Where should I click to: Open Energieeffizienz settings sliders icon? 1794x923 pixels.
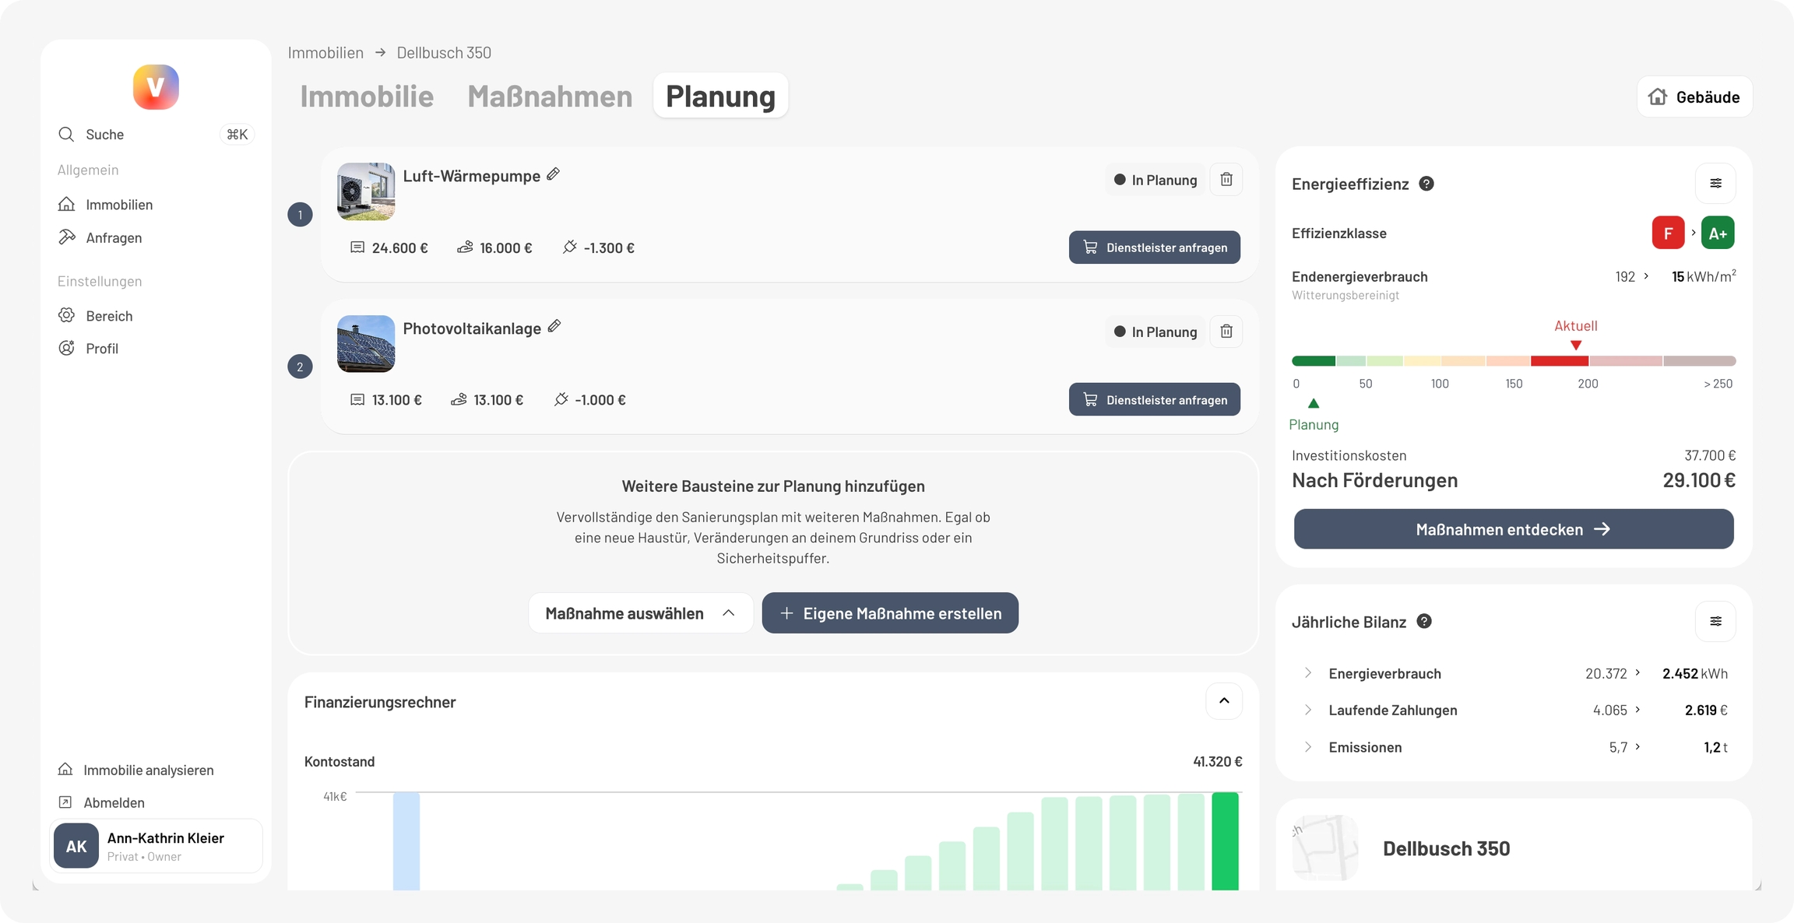(x=1715, y=184)
